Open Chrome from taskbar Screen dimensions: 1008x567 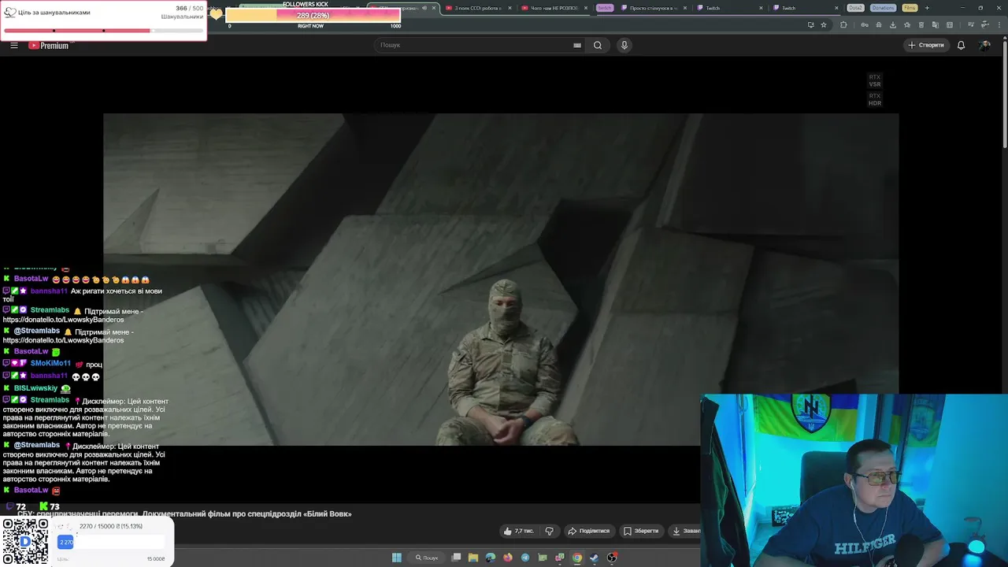click(x=577, y=558)
